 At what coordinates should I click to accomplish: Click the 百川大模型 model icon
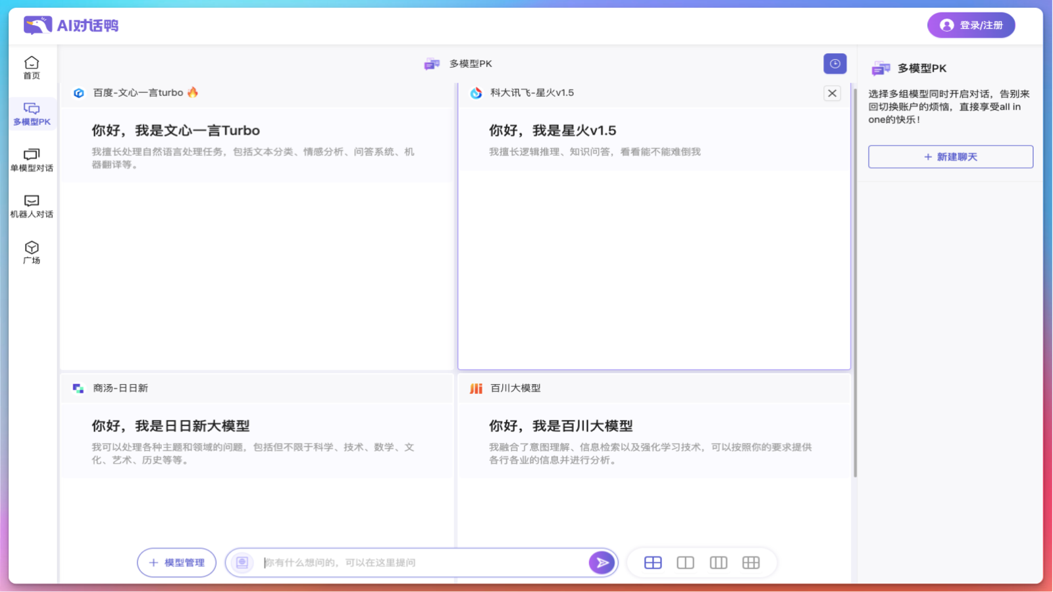point(476,388)
